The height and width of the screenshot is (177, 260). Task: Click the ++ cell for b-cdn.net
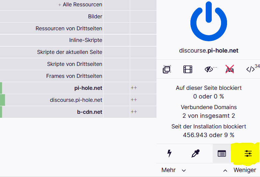[143, 112]
